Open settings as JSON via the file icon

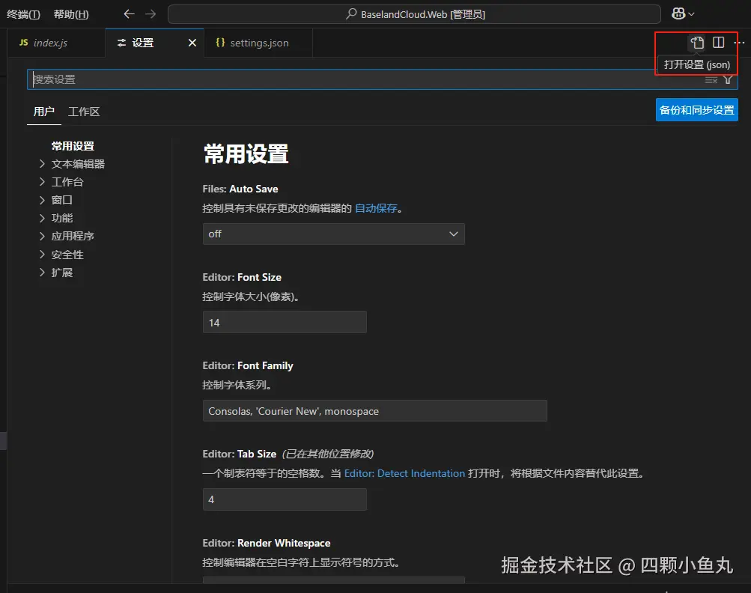click(696, 43)
